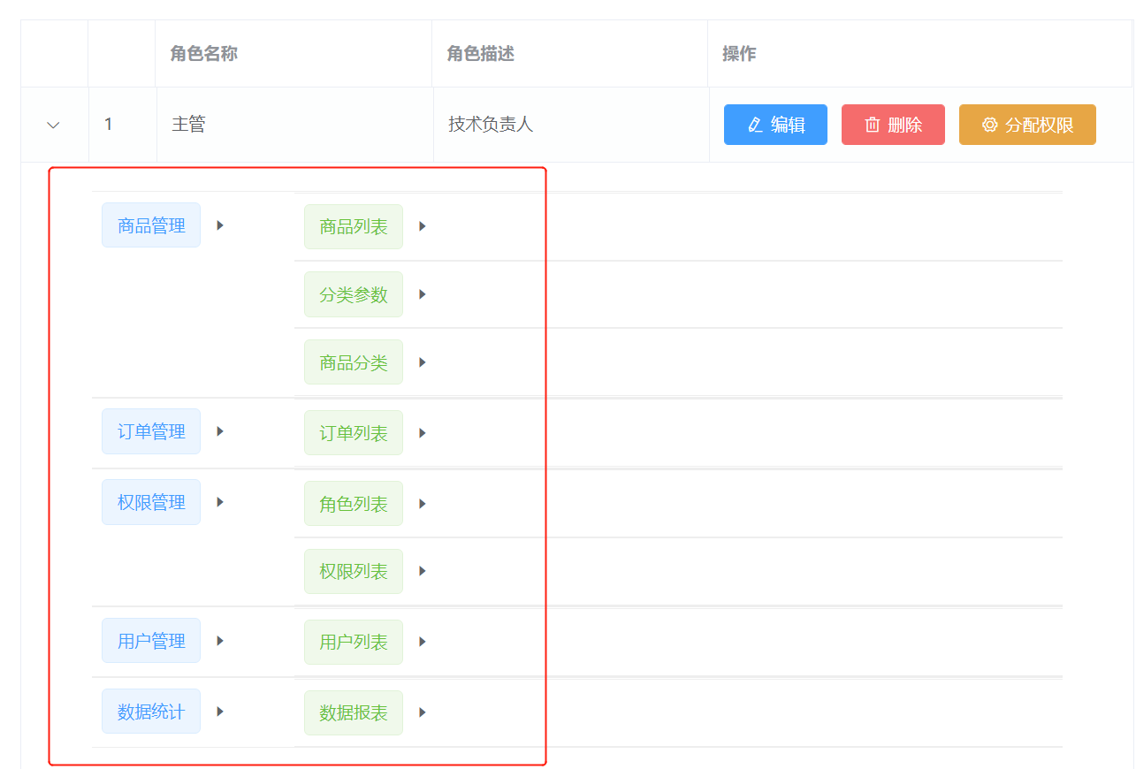Click the arrow icon next to 商品管理 tag
This screenshot has width=1136, height=769.
click(219, 225)
